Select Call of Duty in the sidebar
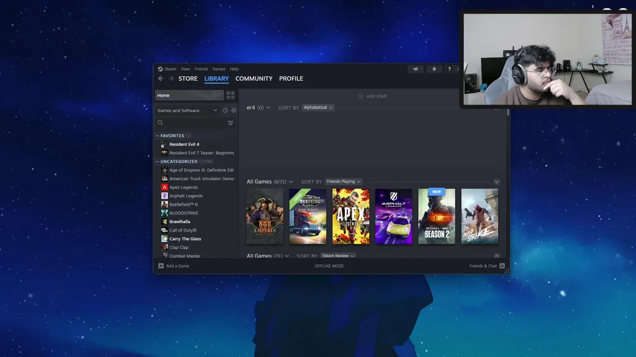Viewport: 636px width, 357px height. coord(183,230)
